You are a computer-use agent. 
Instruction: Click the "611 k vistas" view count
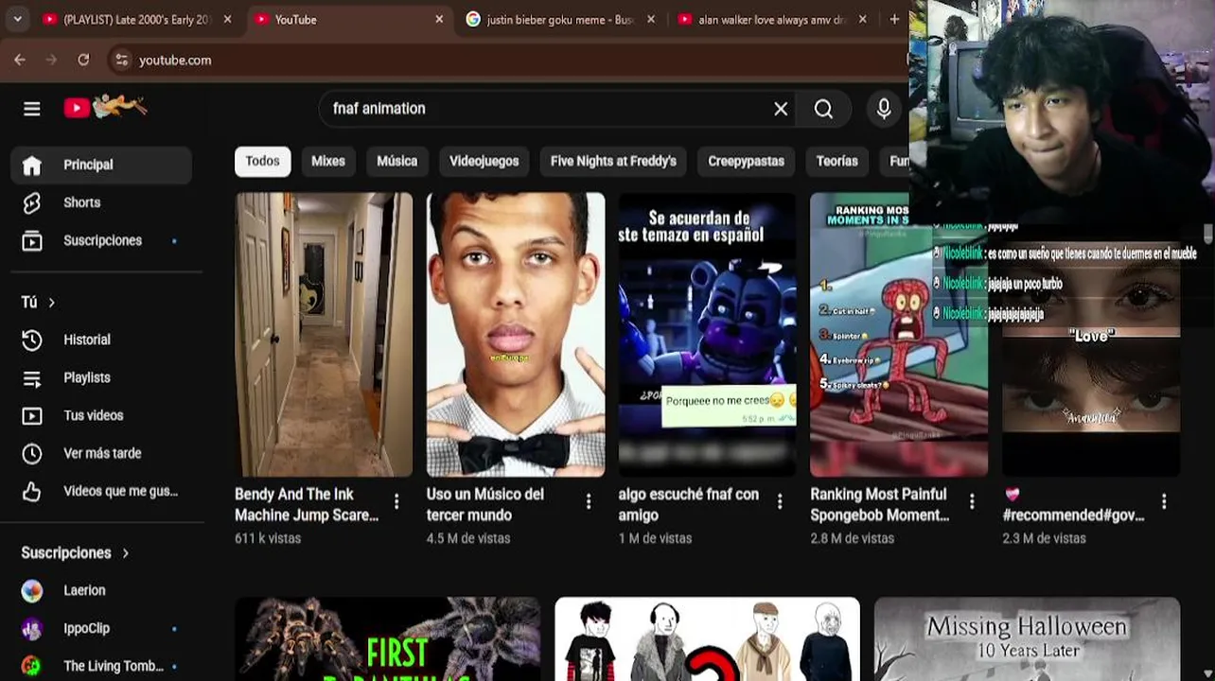click(268, 538)
